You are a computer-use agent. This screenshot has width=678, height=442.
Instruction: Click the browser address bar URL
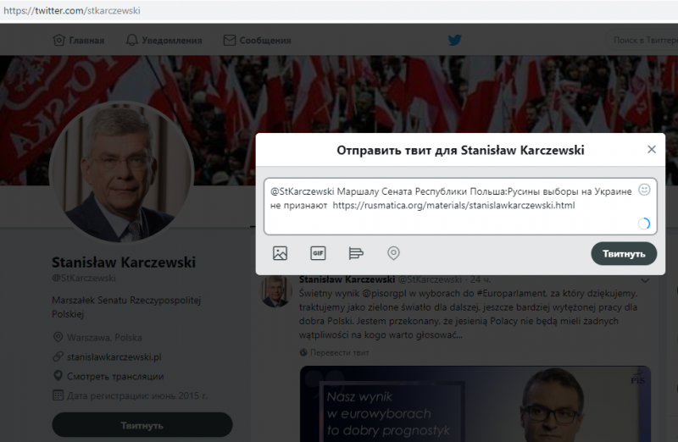tap(72, 10)
